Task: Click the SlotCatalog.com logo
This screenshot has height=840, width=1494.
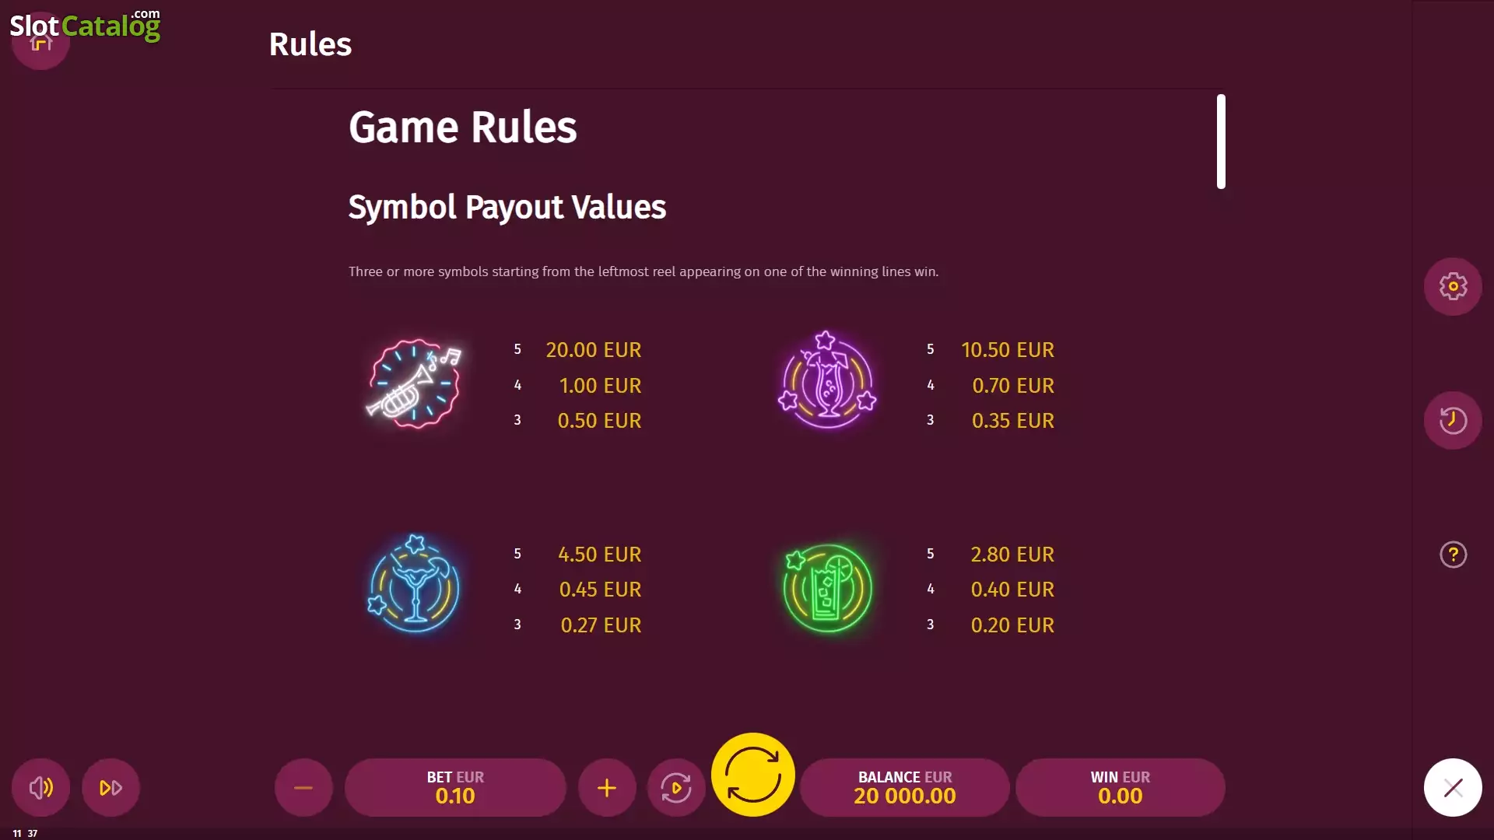Action: pyautogui.click(x=85, y=25)
